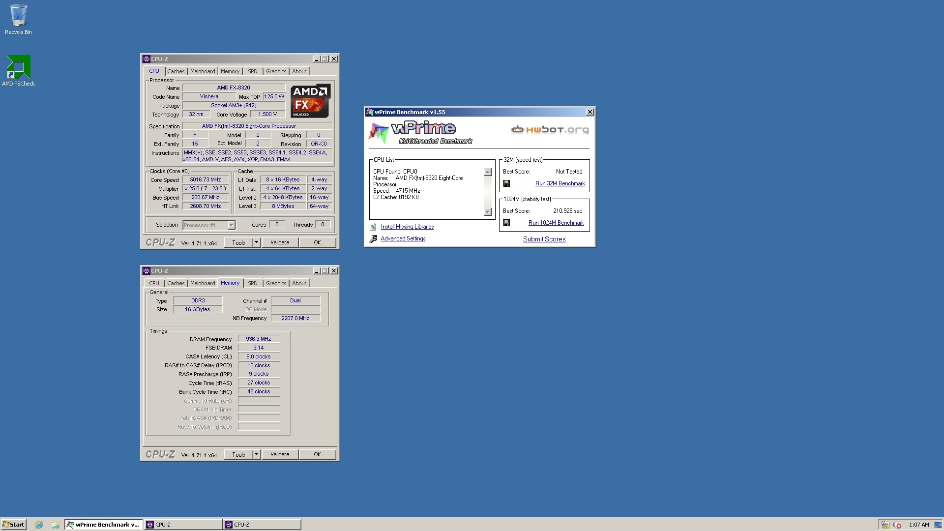
Task: Click the CAS# Latency value 9.0 clocks
Action: coord(259,356)
